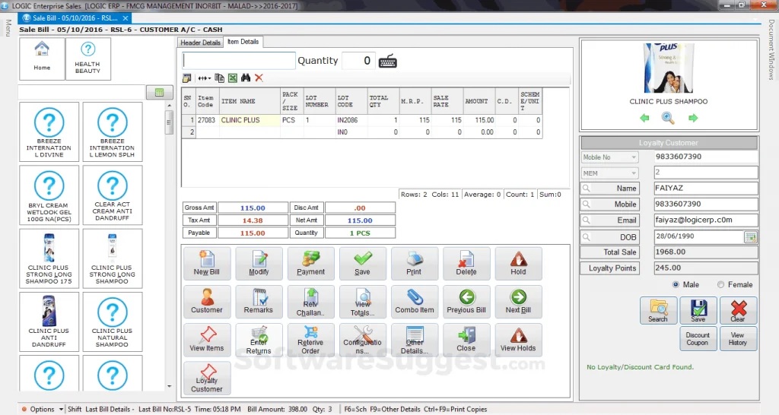
Task: Click the red X delete row icon
Action: pos(259,78)
